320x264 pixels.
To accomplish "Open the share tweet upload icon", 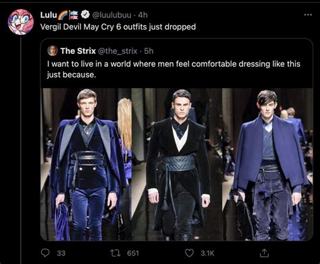I will pyautogui.click(x=264, y=253).
